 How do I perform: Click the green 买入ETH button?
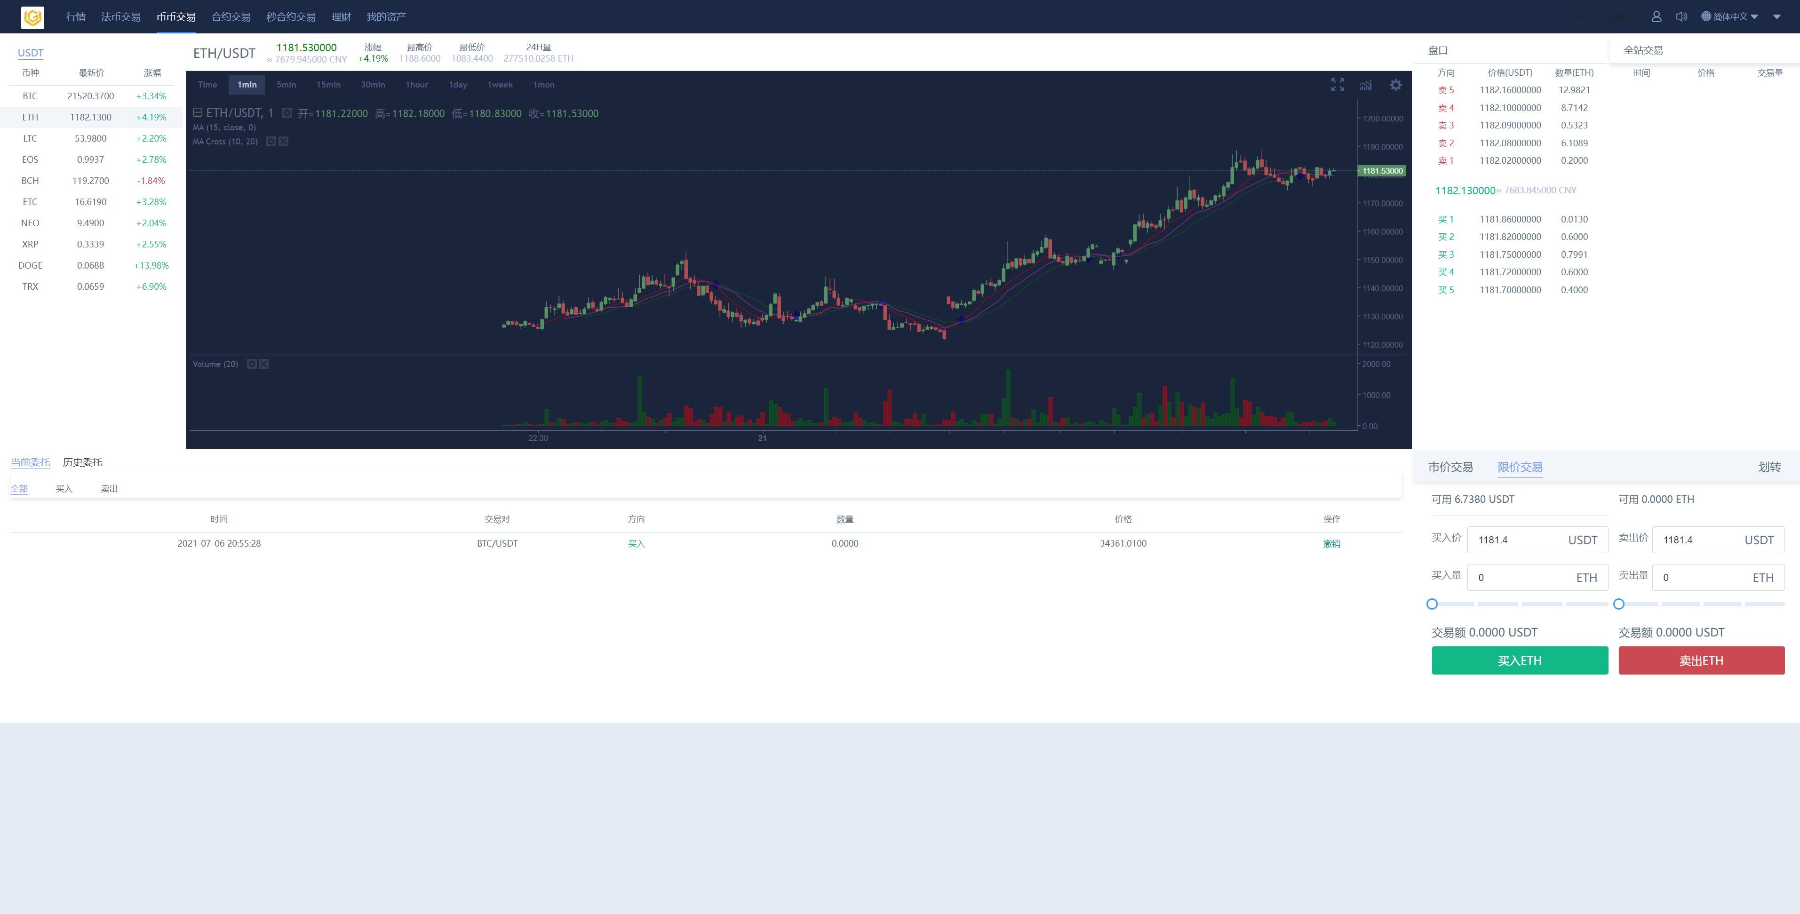tap(1520, 660)
